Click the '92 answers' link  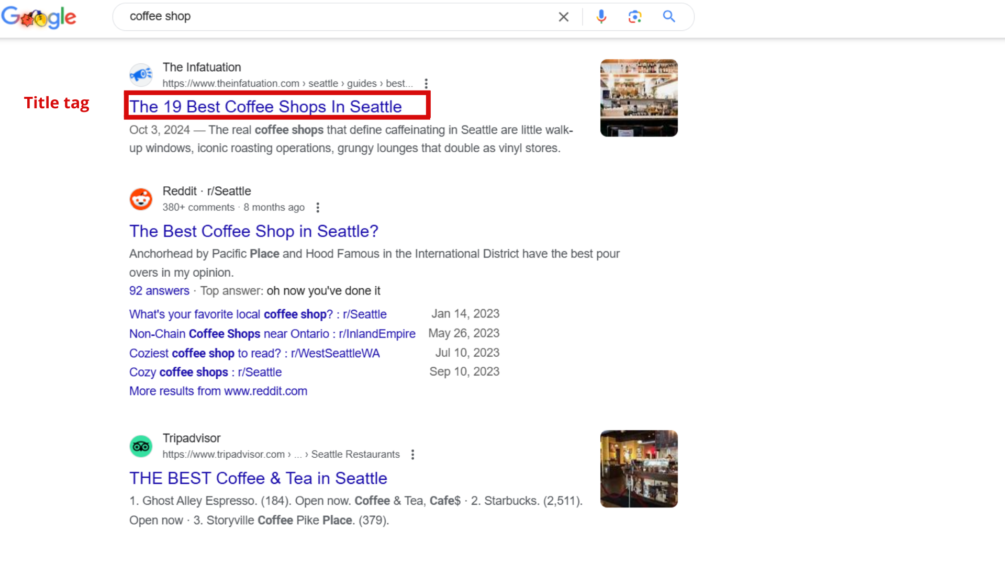(159, 291)
